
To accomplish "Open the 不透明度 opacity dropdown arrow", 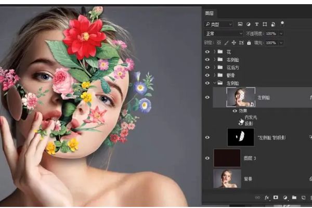I will click(281, 33).
